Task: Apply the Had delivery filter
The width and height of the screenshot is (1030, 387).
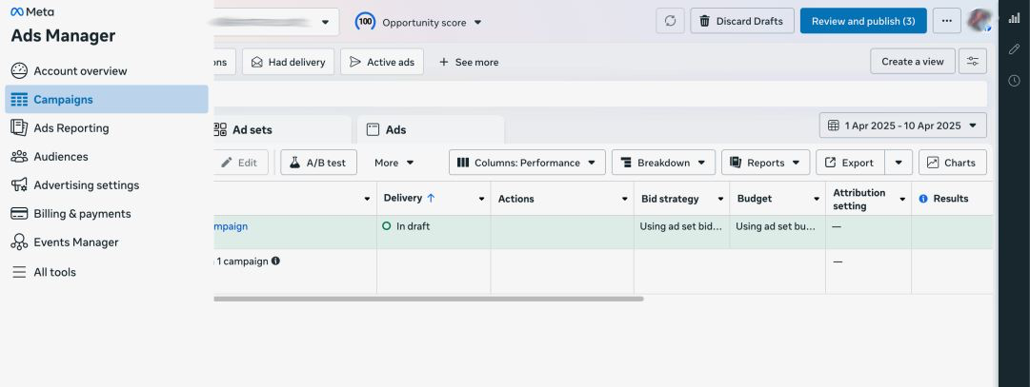Action: coord(289,62)
